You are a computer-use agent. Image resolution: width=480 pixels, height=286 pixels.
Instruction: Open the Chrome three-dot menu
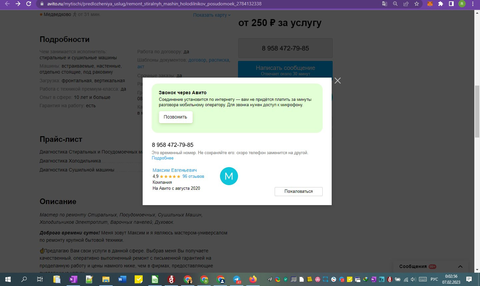[473, 4]
